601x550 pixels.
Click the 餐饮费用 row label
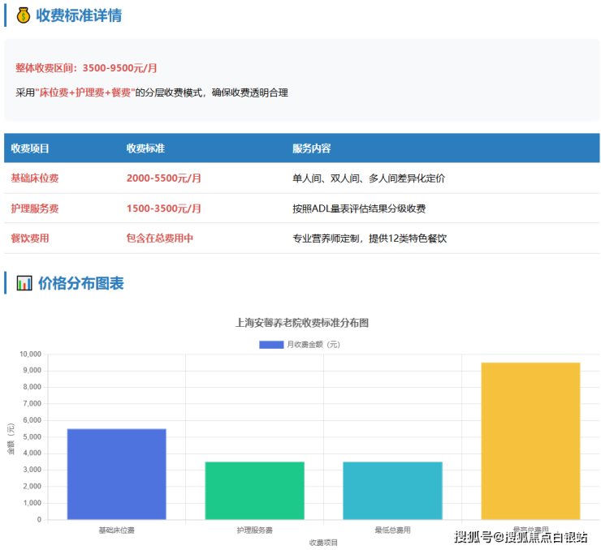click(30, 238)
